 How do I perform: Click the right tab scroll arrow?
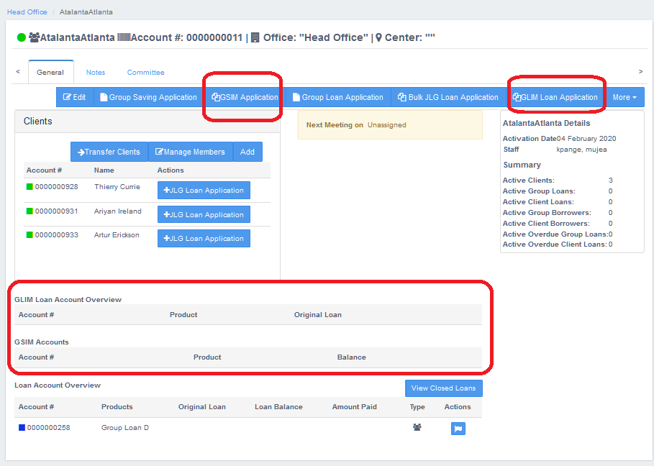tap(640, 72)
